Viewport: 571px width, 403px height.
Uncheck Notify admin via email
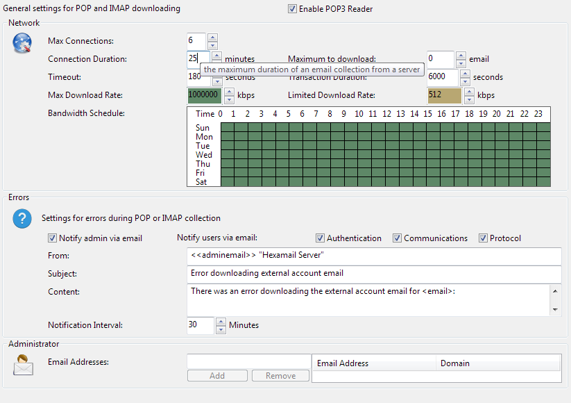click(53, 238)
